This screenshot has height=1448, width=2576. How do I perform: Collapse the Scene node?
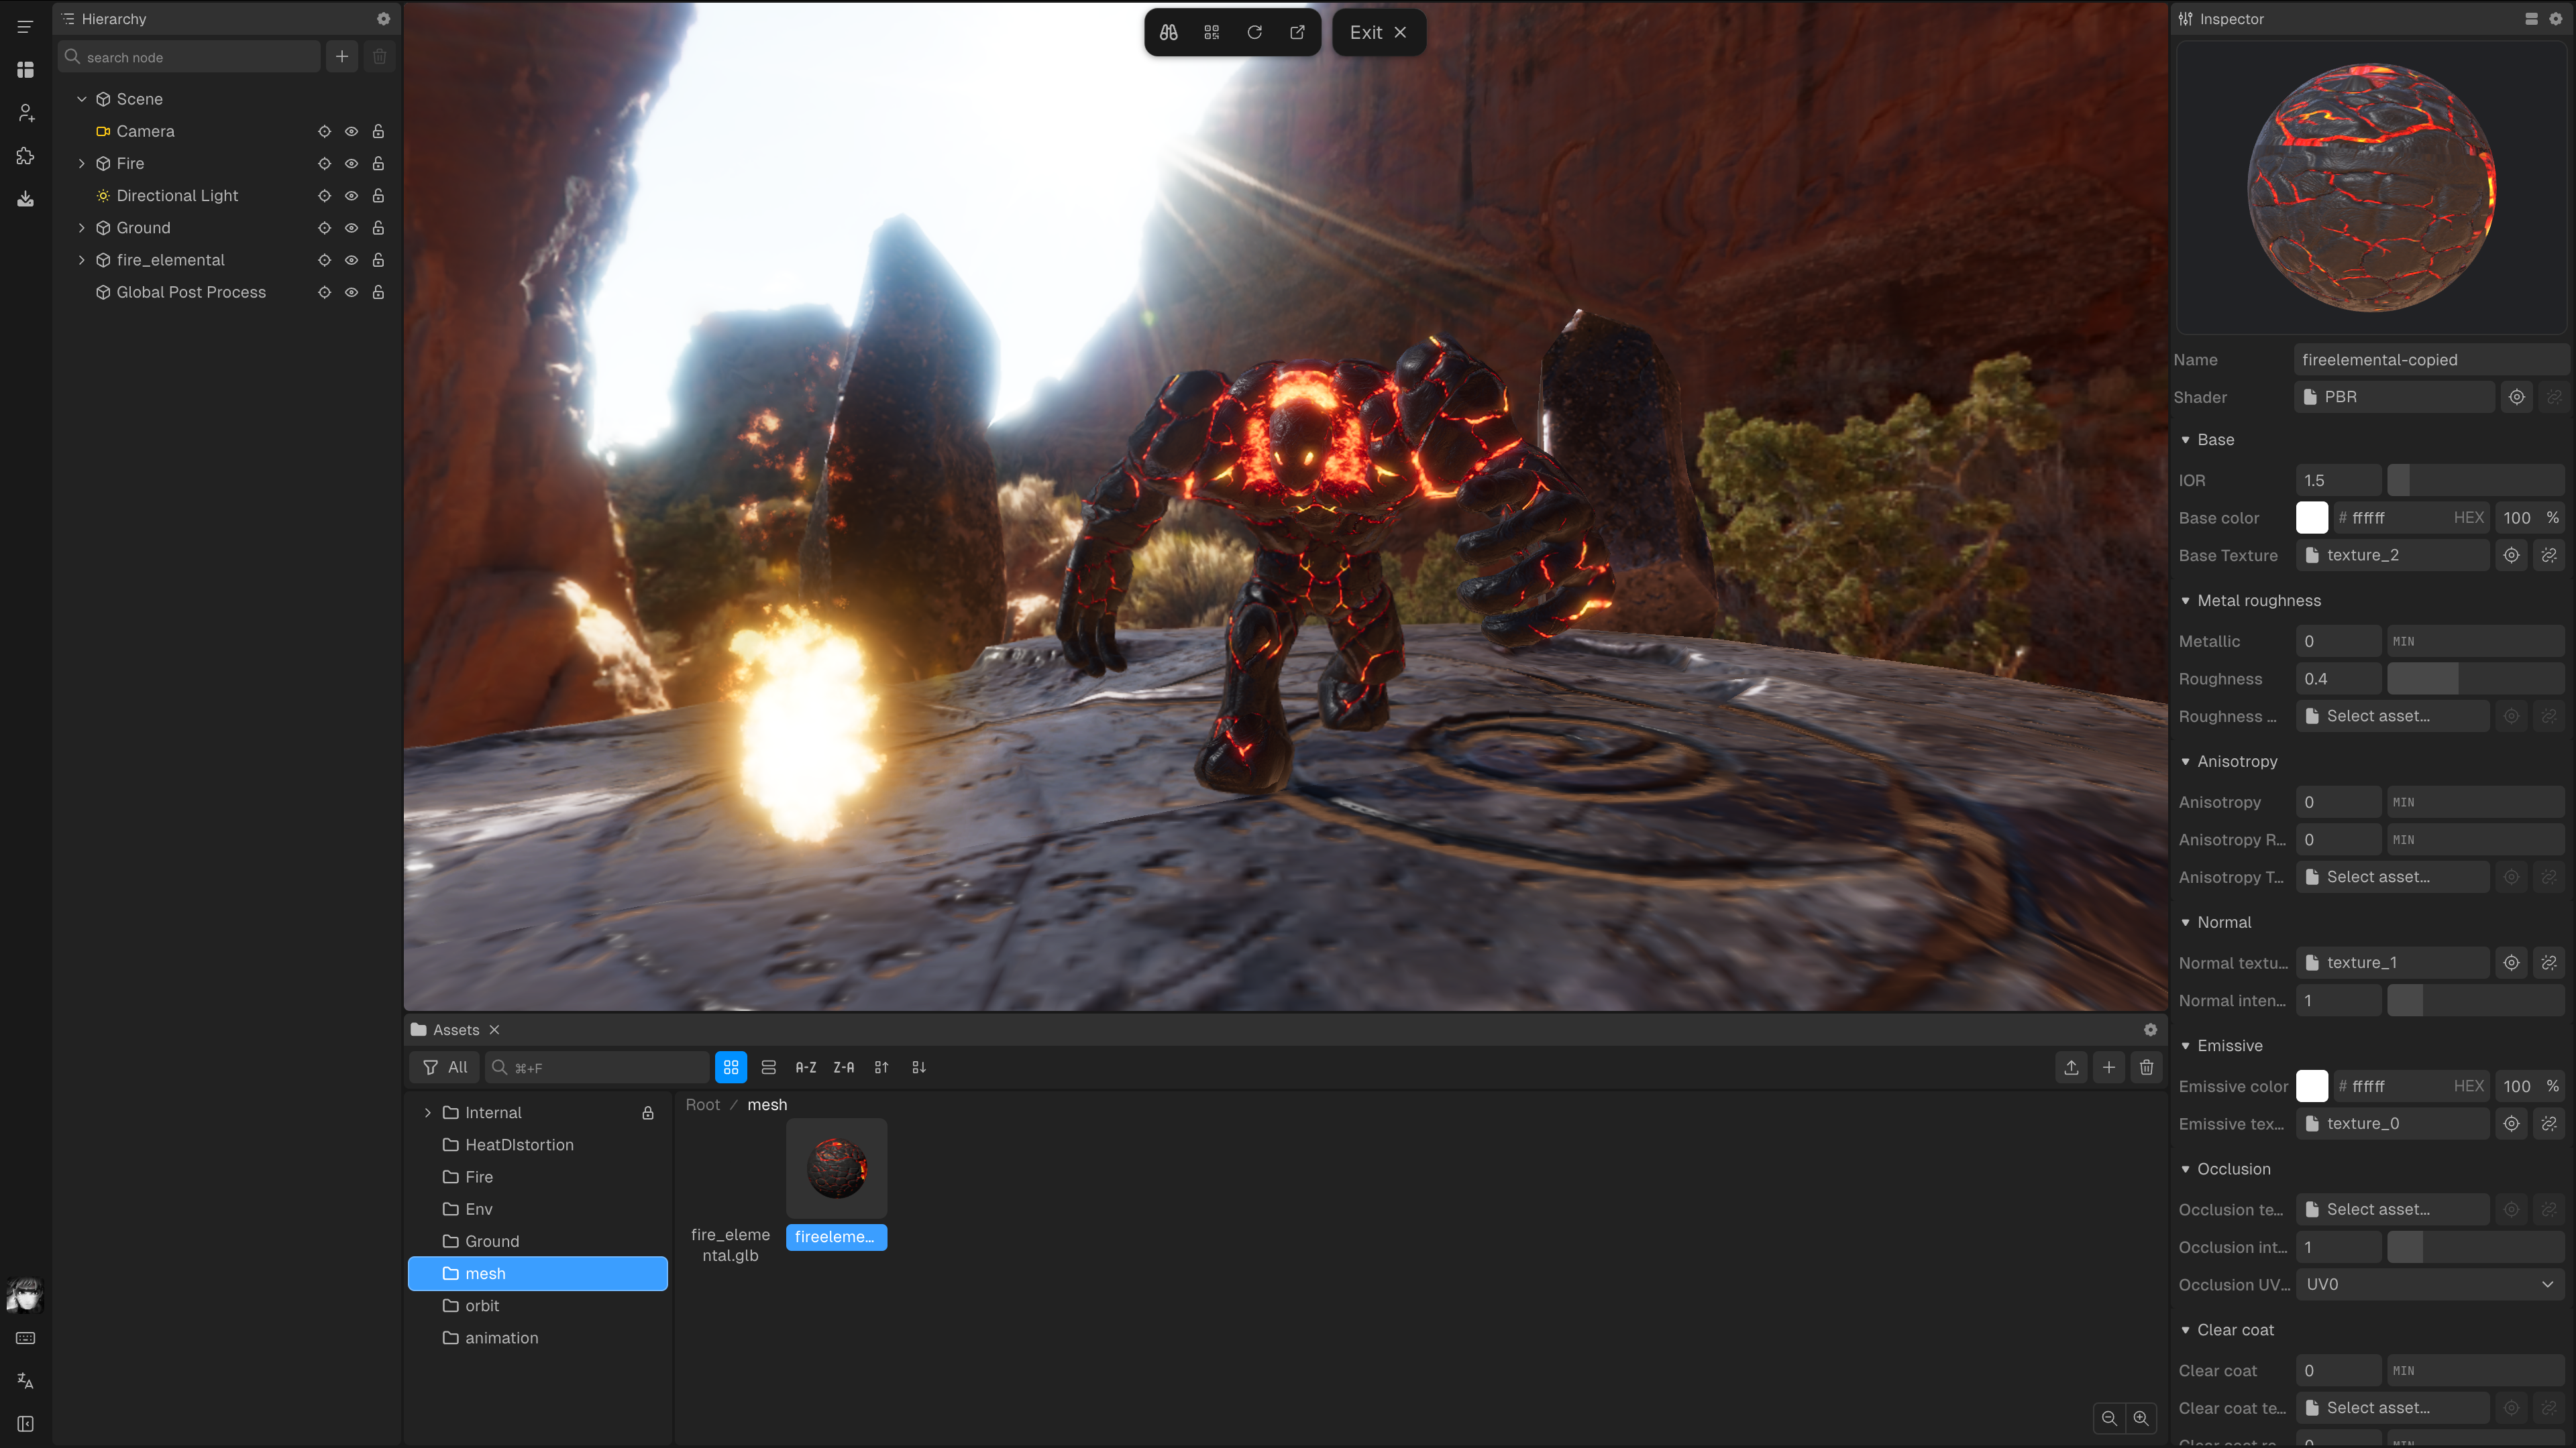[x=82, y=98]
